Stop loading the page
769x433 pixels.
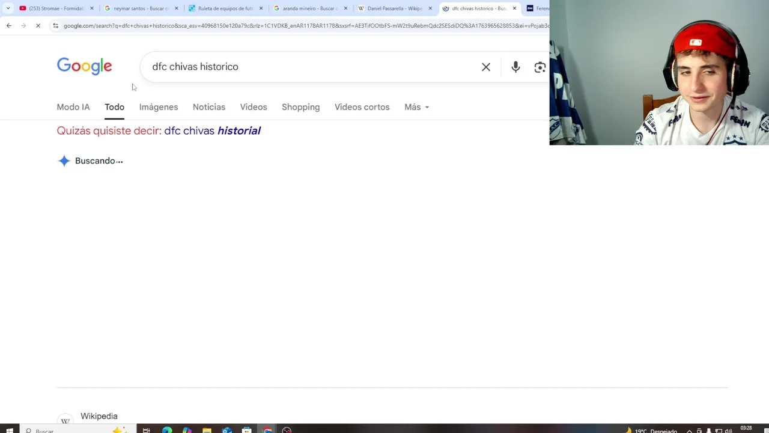coord(38,25)
